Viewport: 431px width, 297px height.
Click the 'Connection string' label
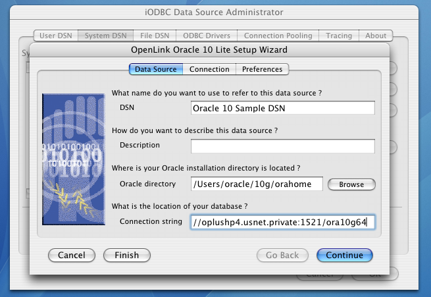tap(151, 221)
